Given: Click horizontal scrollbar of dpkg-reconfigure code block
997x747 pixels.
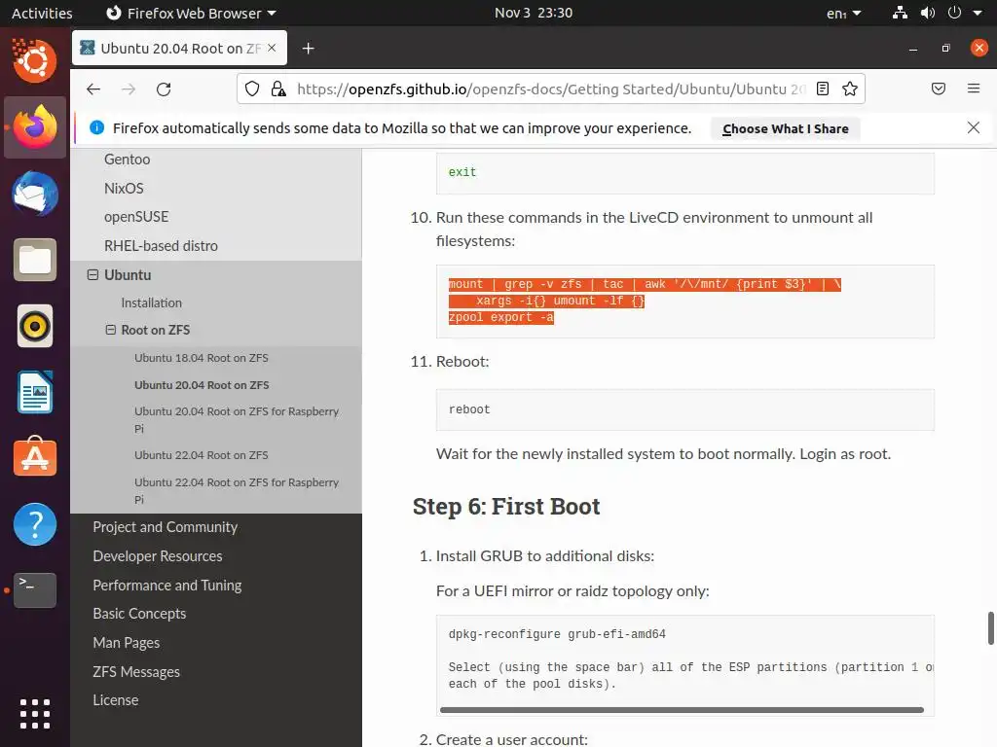Looking at the screenshot, I should point(682,709).
